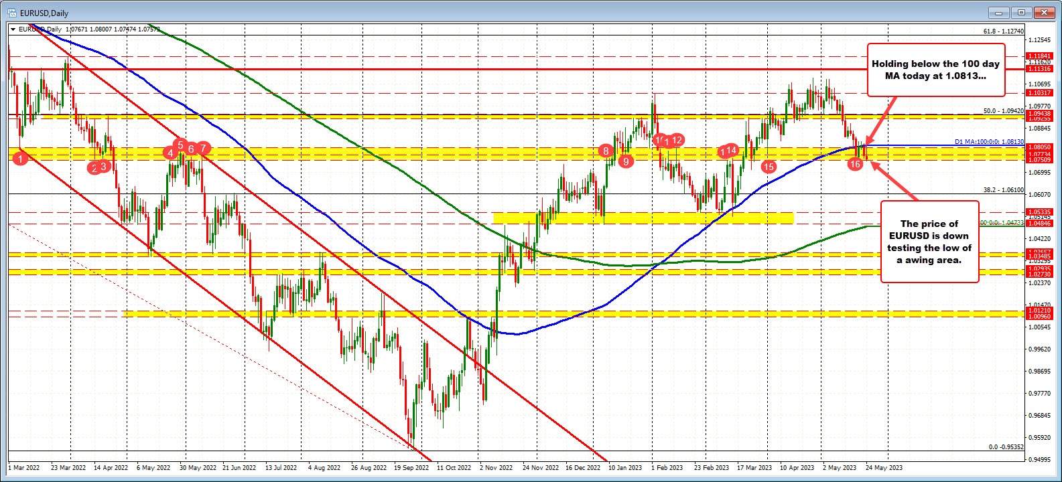Click the 2 Nov 2022 date on time axis
1062x482 pixels.
[x=496, y=468]
